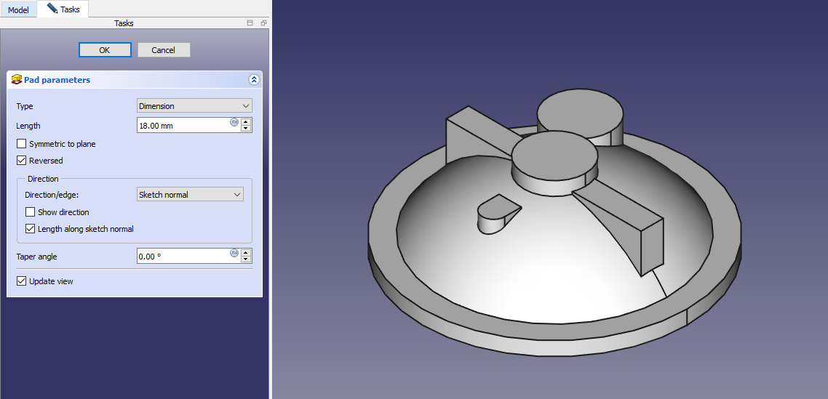Open the Direction/edge dropdown showing Sketch normal
Screen dimensions: 828x399
tap(190, 195)
